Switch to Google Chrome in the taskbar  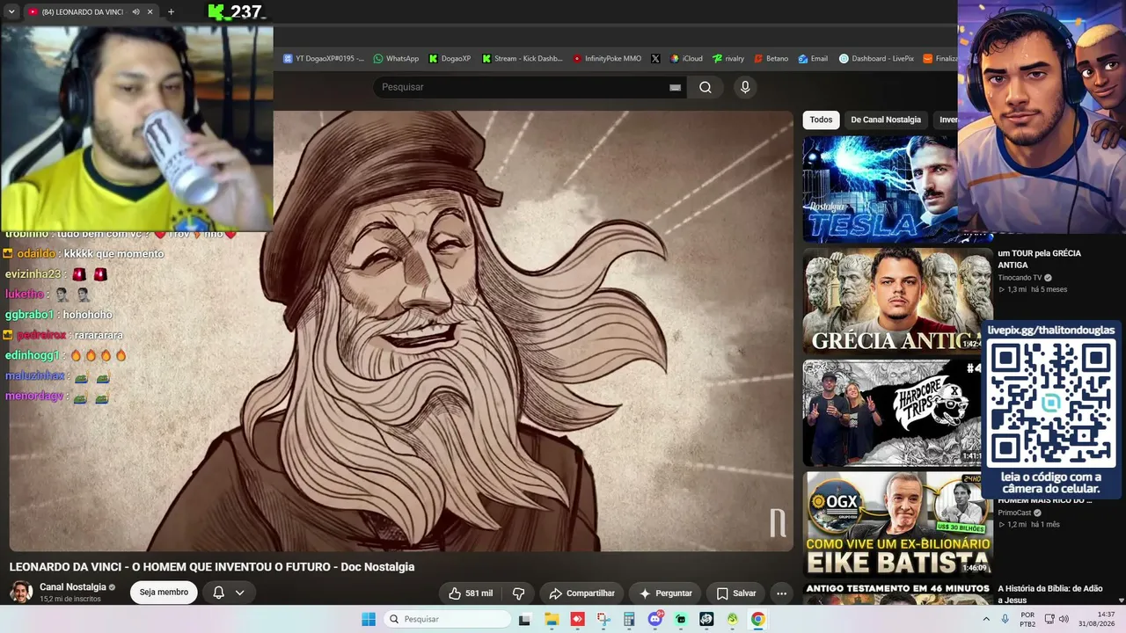(x=757, y=619)
